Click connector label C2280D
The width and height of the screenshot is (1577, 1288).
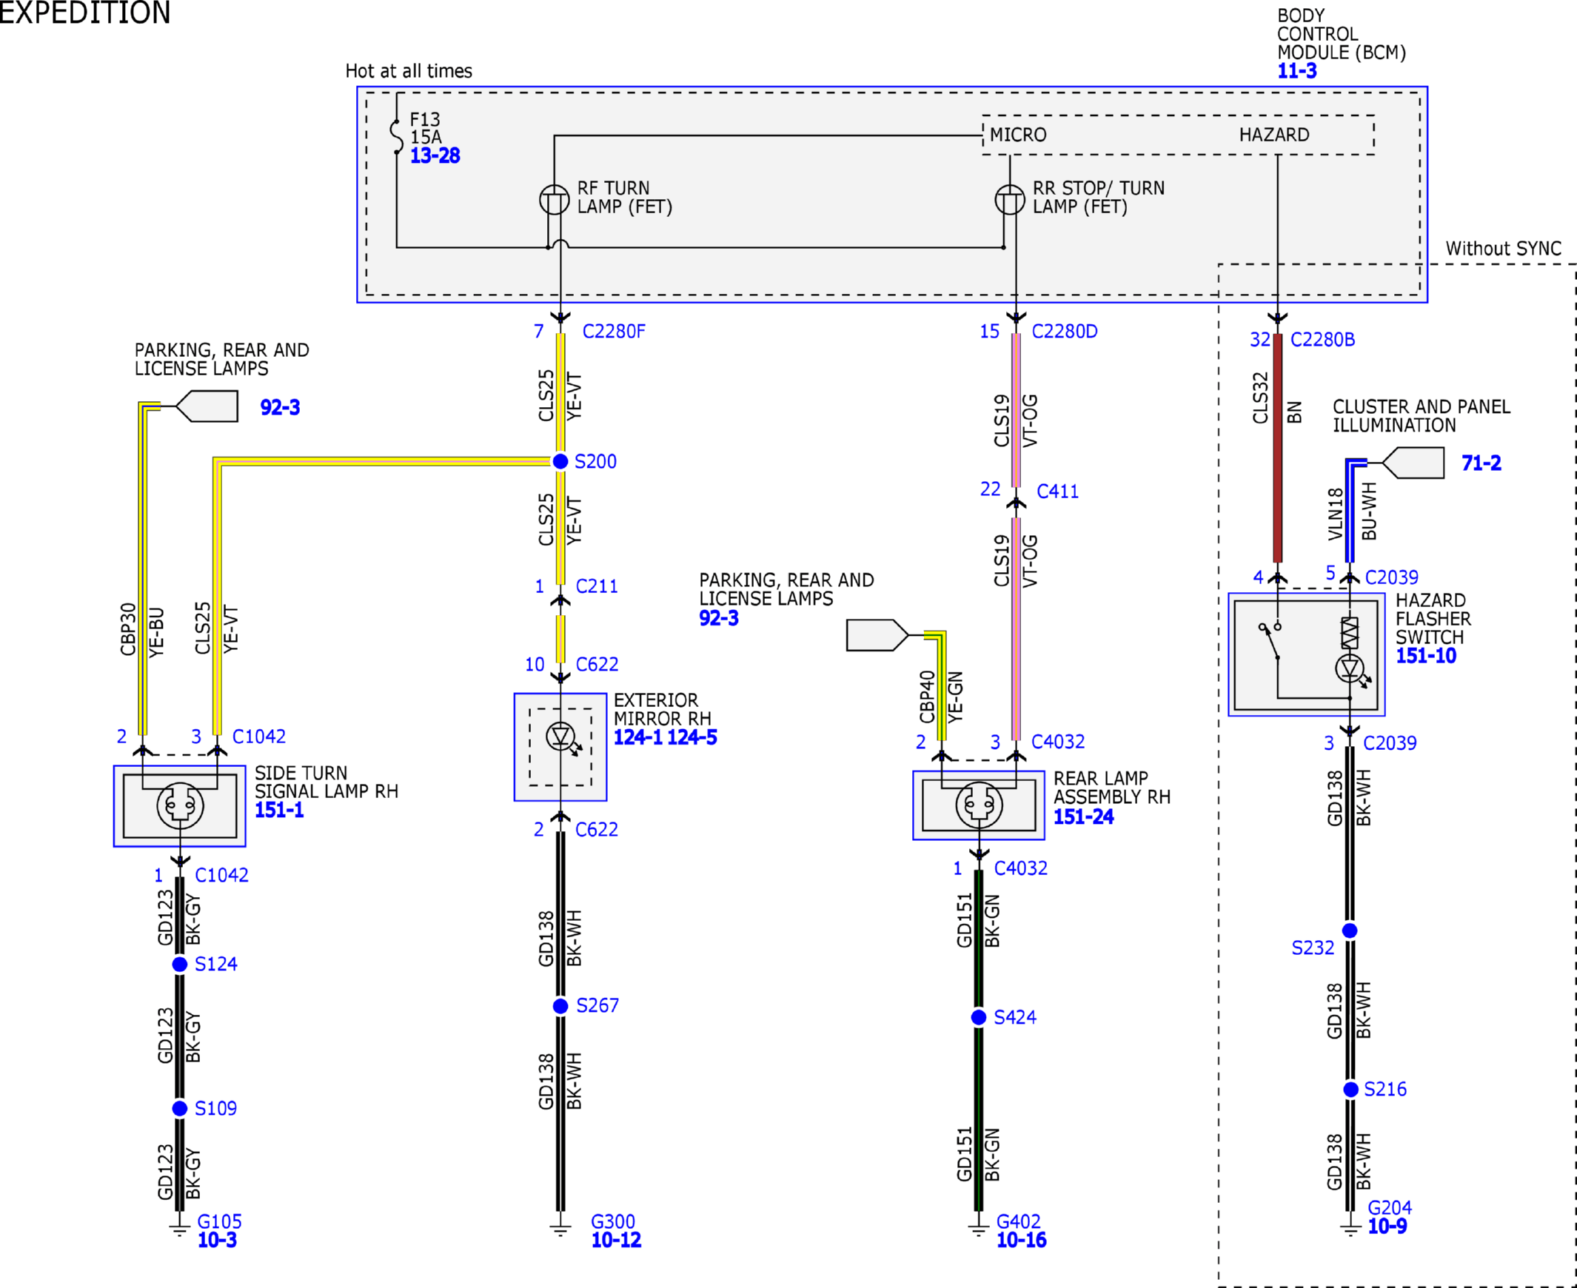(1064, 332)
